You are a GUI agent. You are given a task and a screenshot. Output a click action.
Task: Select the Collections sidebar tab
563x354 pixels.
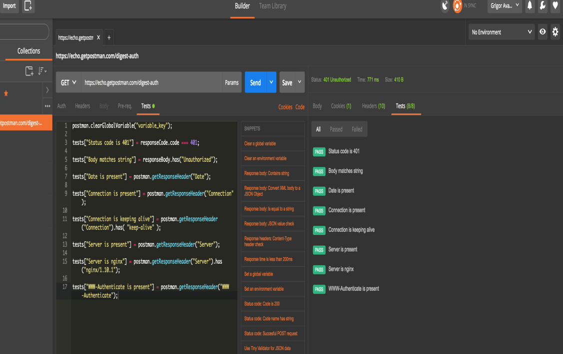tap(29, 51)
